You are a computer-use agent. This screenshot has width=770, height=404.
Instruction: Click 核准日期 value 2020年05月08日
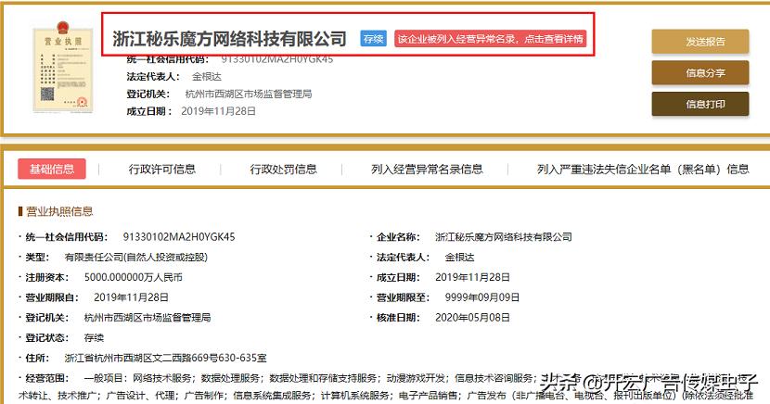coord(472,317)
